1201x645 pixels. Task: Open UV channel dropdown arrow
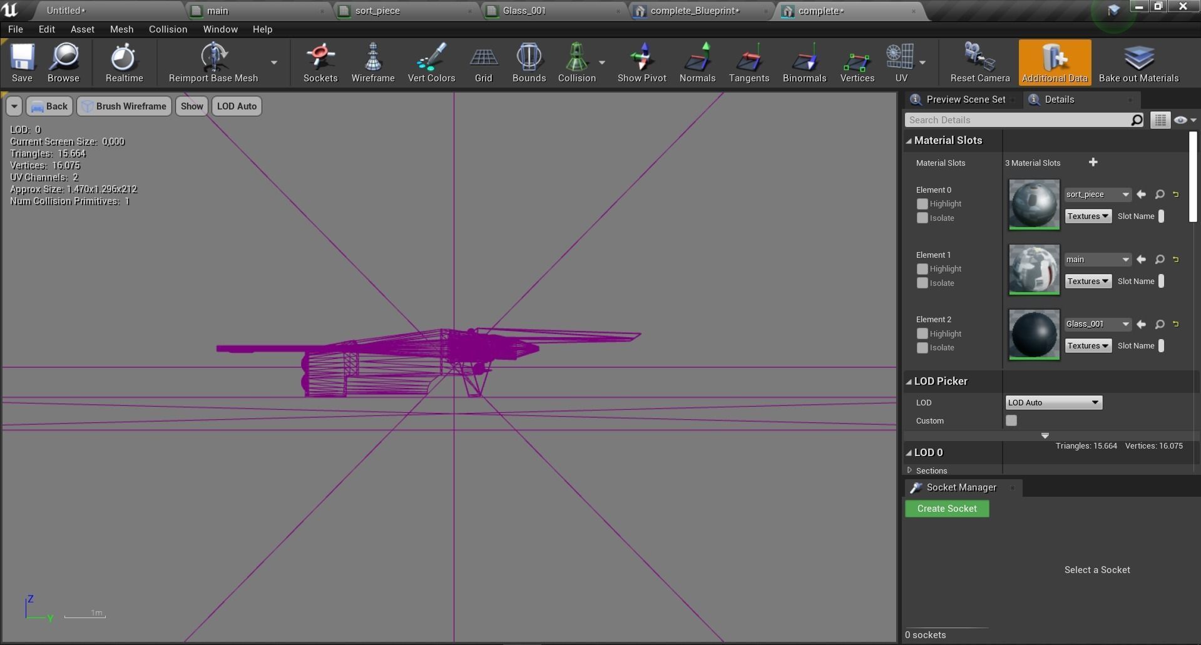[x=922, y=63]
